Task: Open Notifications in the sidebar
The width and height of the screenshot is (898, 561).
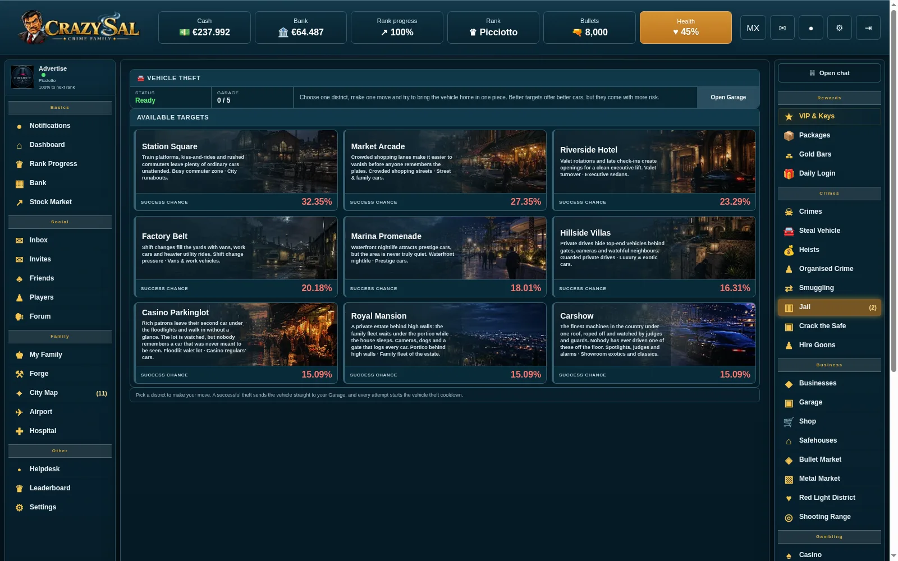Action: 60,126
